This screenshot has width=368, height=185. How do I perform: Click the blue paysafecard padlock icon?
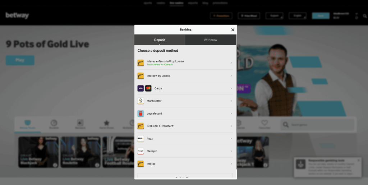[141, 114]
